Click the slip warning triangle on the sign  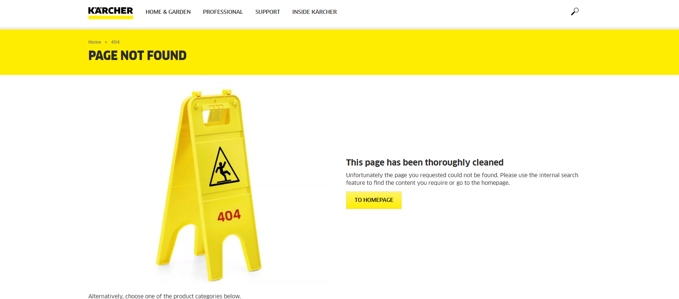(224, 167)
